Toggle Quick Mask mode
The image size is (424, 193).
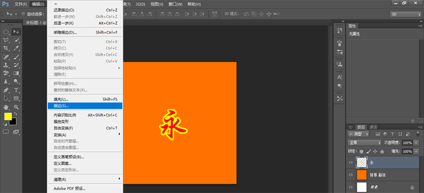tap(6, 132)
